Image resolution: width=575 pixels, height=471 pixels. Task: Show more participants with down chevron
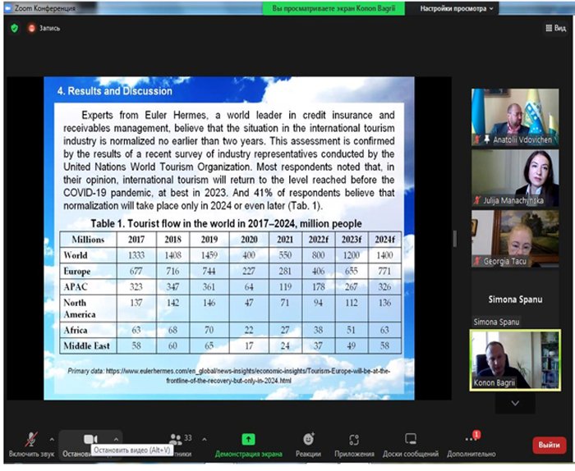coord(515,403)
